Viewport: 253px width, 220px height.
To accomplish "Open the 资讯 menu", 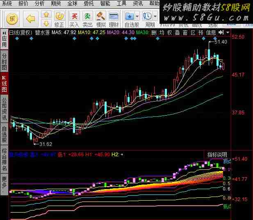I will point(138,3).
